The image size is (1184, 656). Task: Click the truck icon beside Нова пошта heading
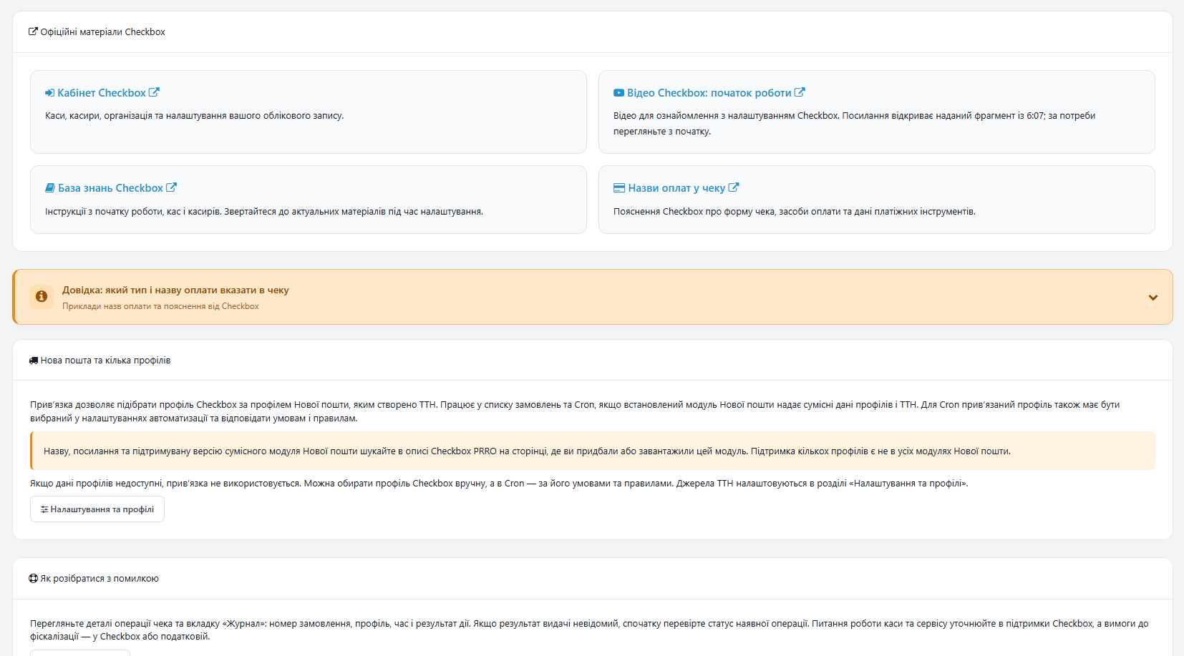coord(34,361)
